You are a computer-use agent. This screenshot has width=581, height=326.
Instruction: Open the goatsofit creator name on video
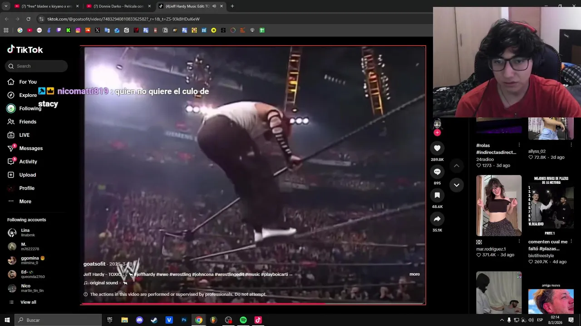pos(94,264)
